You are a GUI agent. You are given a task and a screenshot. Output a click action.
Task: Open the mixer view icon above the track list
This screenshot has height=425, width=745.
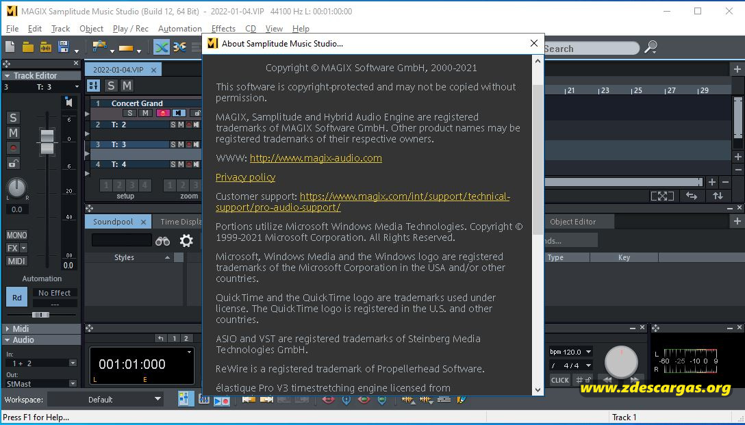click(94, 86)
